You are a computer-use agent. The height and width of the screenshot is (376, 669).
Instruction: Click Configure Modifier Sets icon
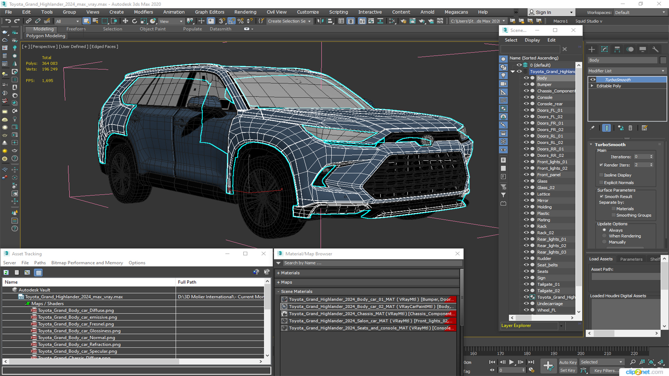(x=644, y=128)
